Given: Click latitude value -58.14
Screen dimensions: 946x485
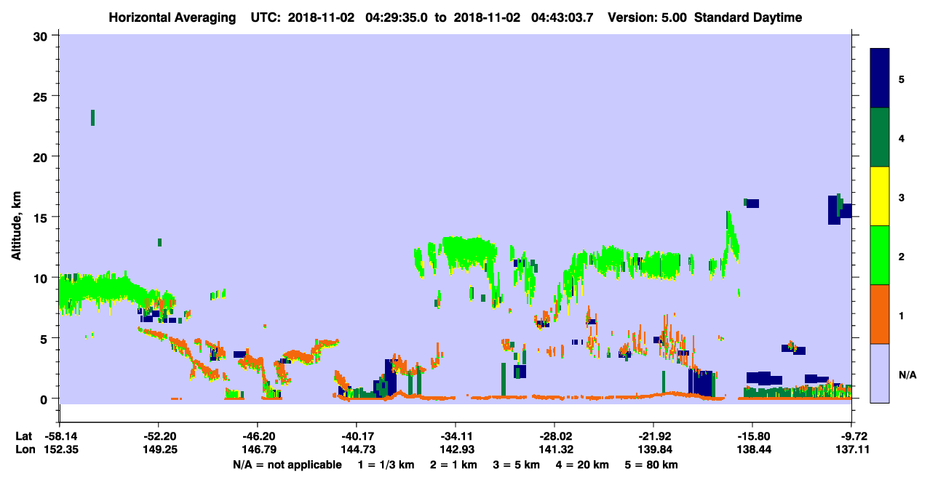Looking at the screenshot, I should coord(60,436).
